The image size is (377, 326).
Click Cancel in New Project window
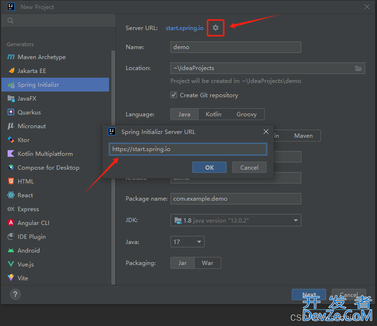coord(348,295)
